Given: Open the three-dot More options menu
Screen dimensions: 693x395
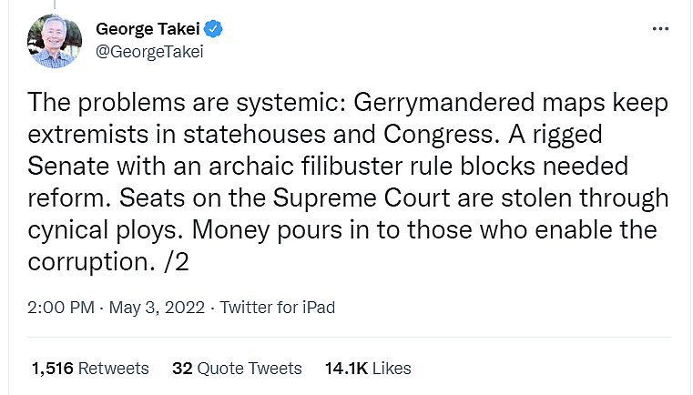Looking at the screenshot, I should pos(661,29).
